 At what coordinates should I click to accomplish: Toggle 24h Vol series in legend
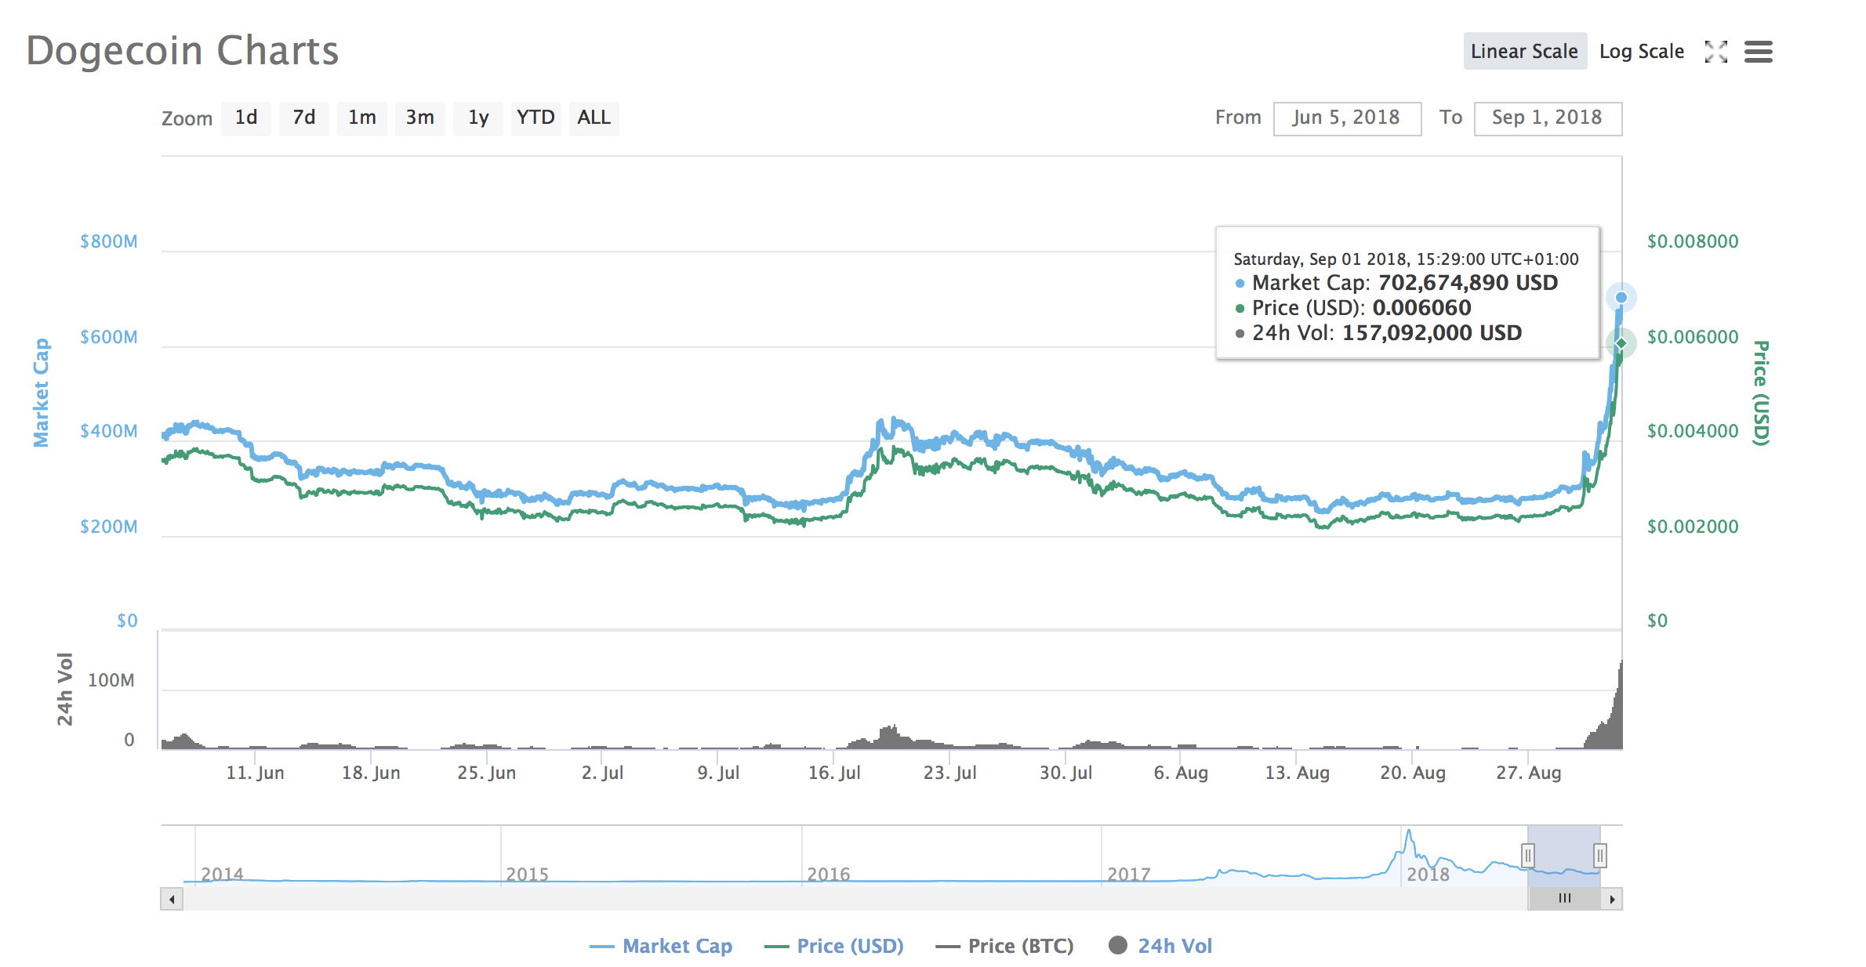(1160, 946)
